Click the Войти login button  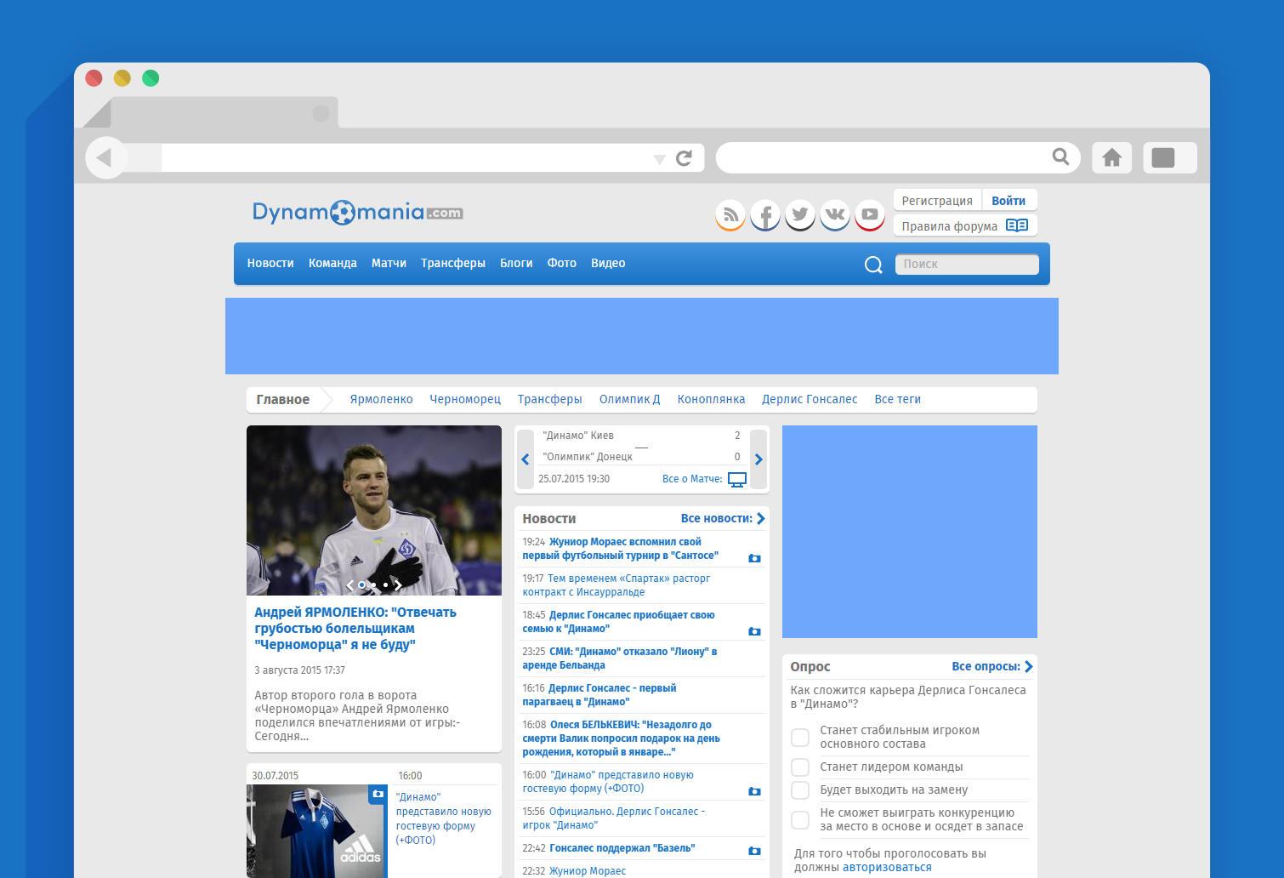(x=1008, y=201)
